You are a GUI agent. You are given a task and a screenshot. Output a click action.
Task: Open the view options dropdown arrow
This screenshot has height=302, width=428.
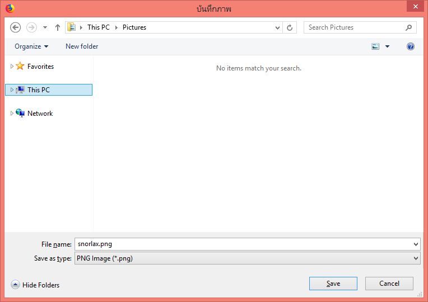[x=387, y=46]
